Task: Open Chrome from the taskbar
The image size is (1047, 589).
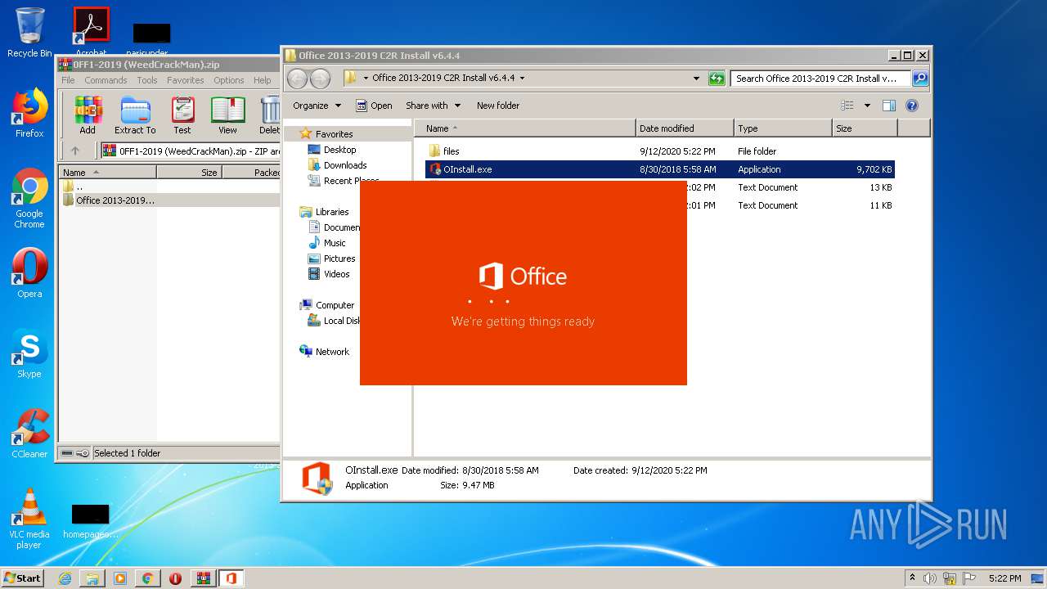Action: (x=147, y=578)
